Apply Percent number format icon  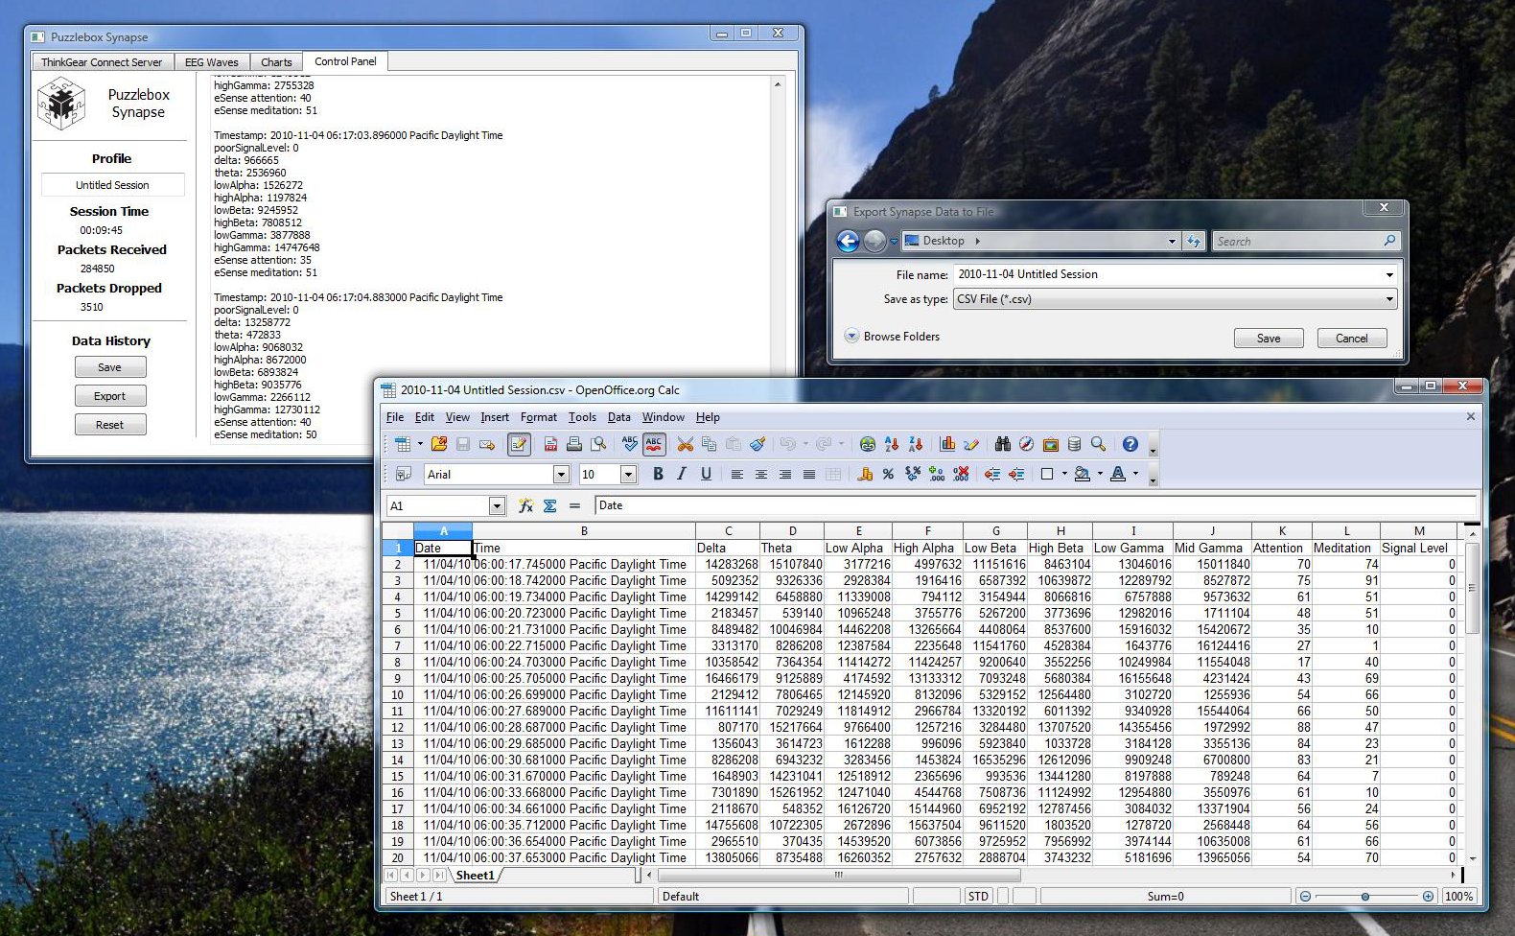(888, 474)
